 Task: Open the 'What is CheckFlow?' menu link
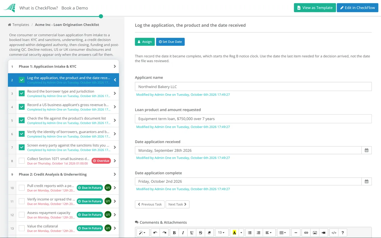39,8
